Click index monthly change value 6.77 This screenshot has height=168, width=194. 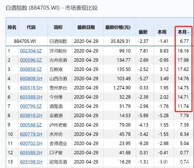184,41
